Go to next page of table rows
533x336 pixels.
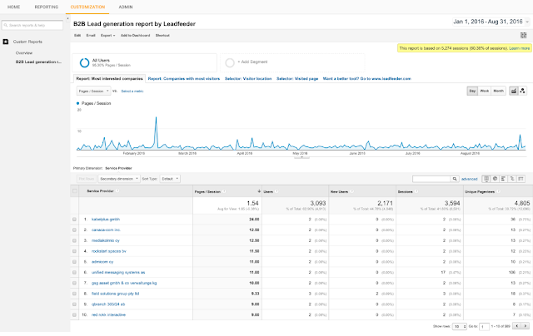click(x=526, y=326)
